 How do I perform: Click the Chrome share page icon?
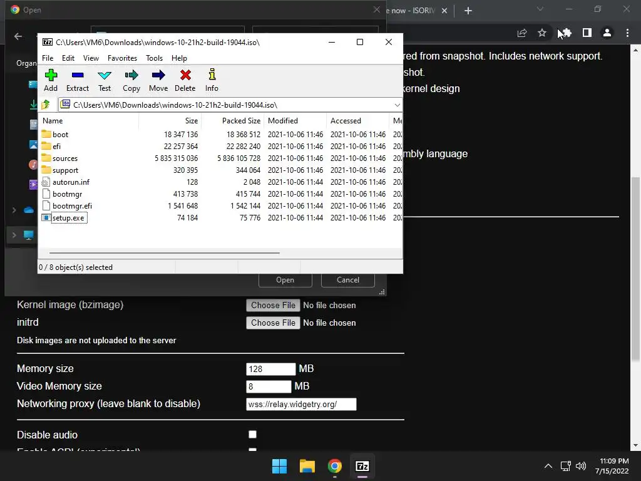pyautogui.click(x=522, y=33)
